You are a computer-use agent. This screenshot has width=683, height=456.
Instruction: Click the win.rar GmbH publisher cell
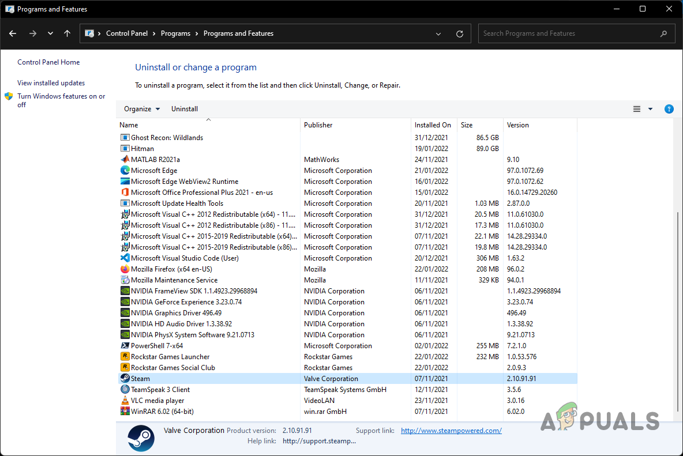(325, 411)
